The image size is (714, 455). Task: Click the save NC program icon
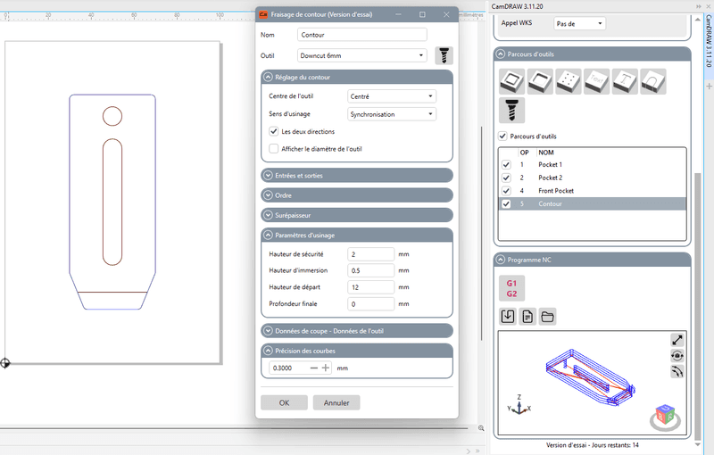point(507,317)
